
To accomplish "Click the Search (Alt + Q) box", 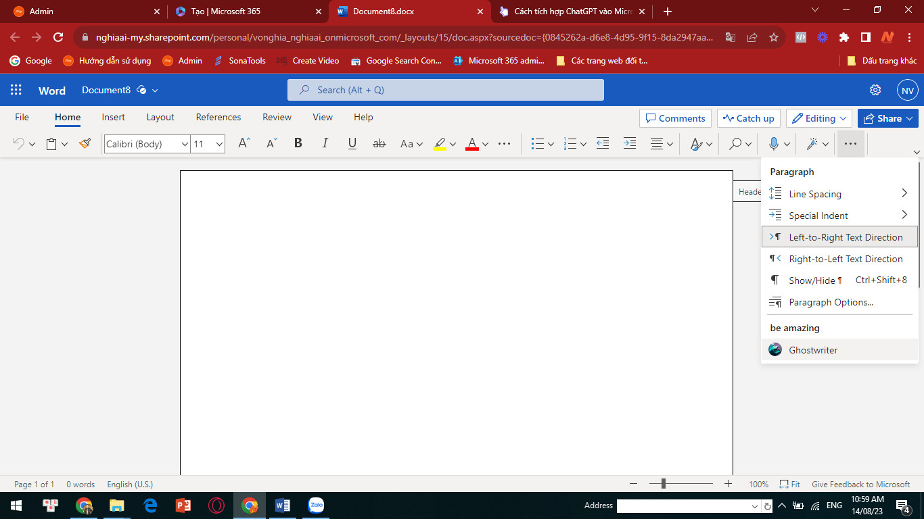I will [x=445, y=90].
